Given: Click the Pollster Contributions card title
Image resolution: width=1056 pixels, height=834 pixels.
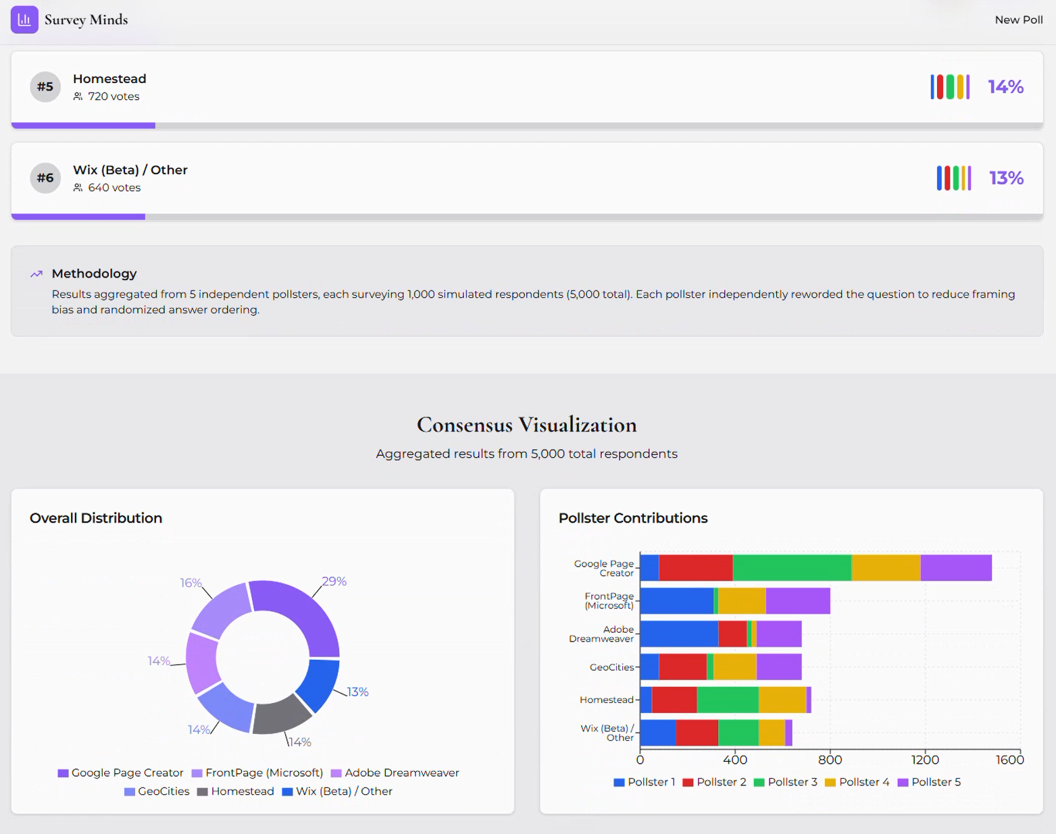Looking at the screenshot, I should (633, 518).
